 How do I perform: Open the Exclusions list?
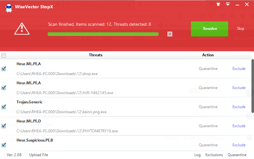point(214,155)
